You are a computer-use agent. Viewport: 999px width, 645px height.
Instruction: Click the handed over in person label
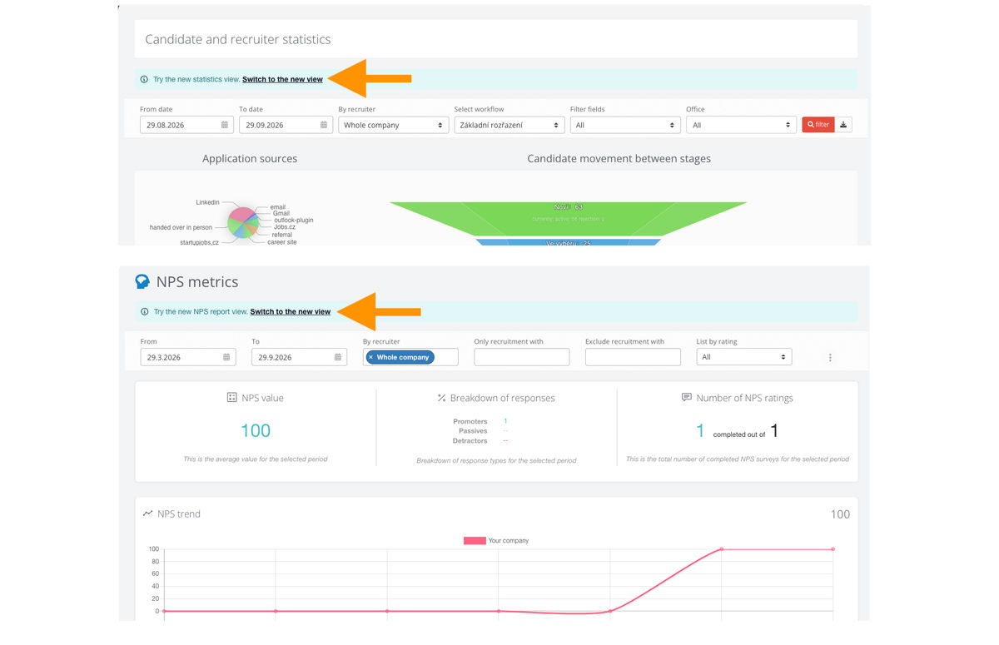tap(181, 227)
